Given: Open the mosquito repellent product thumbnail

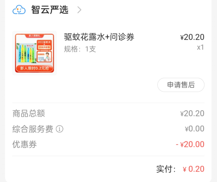Looking at the screenshot, I should coord(34,53).
